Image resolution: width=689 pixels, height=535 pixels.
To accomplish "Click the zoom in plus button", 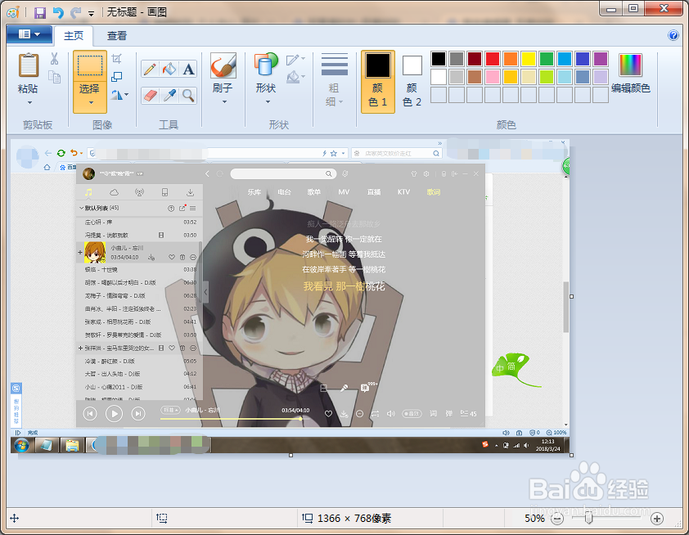I will 657,519.
